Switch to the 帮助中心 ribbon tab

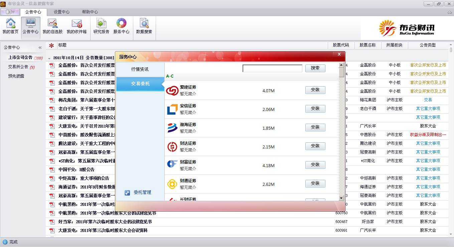point(90,12)
